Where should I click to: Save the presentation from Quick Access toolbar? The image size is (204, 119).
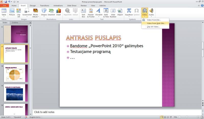(x=6, y=2)
